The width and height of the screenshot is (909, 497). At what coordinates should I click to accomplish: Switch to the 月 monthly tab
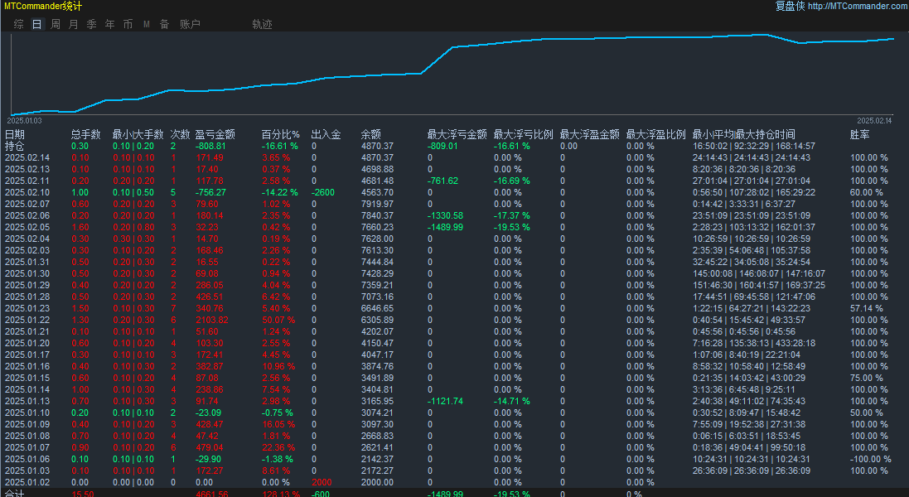[x=74, y=24]
